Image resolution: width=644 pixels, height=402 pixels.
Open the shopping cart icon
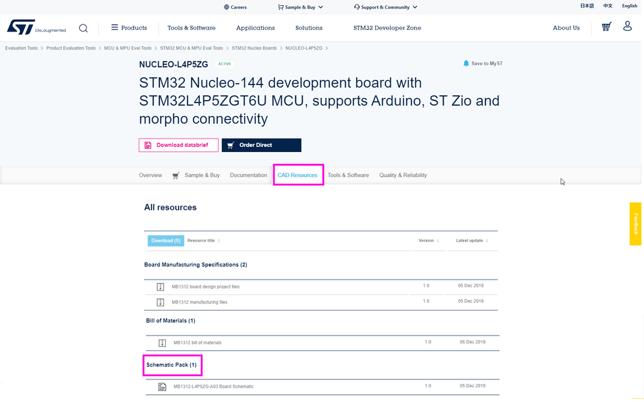point(606,27)
